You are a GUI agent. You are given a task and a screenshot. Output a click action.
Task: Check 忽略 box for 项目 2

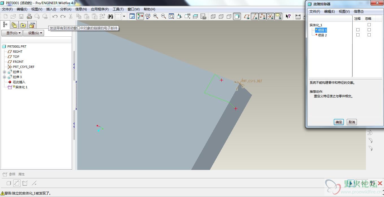click(x=369, y=35)
